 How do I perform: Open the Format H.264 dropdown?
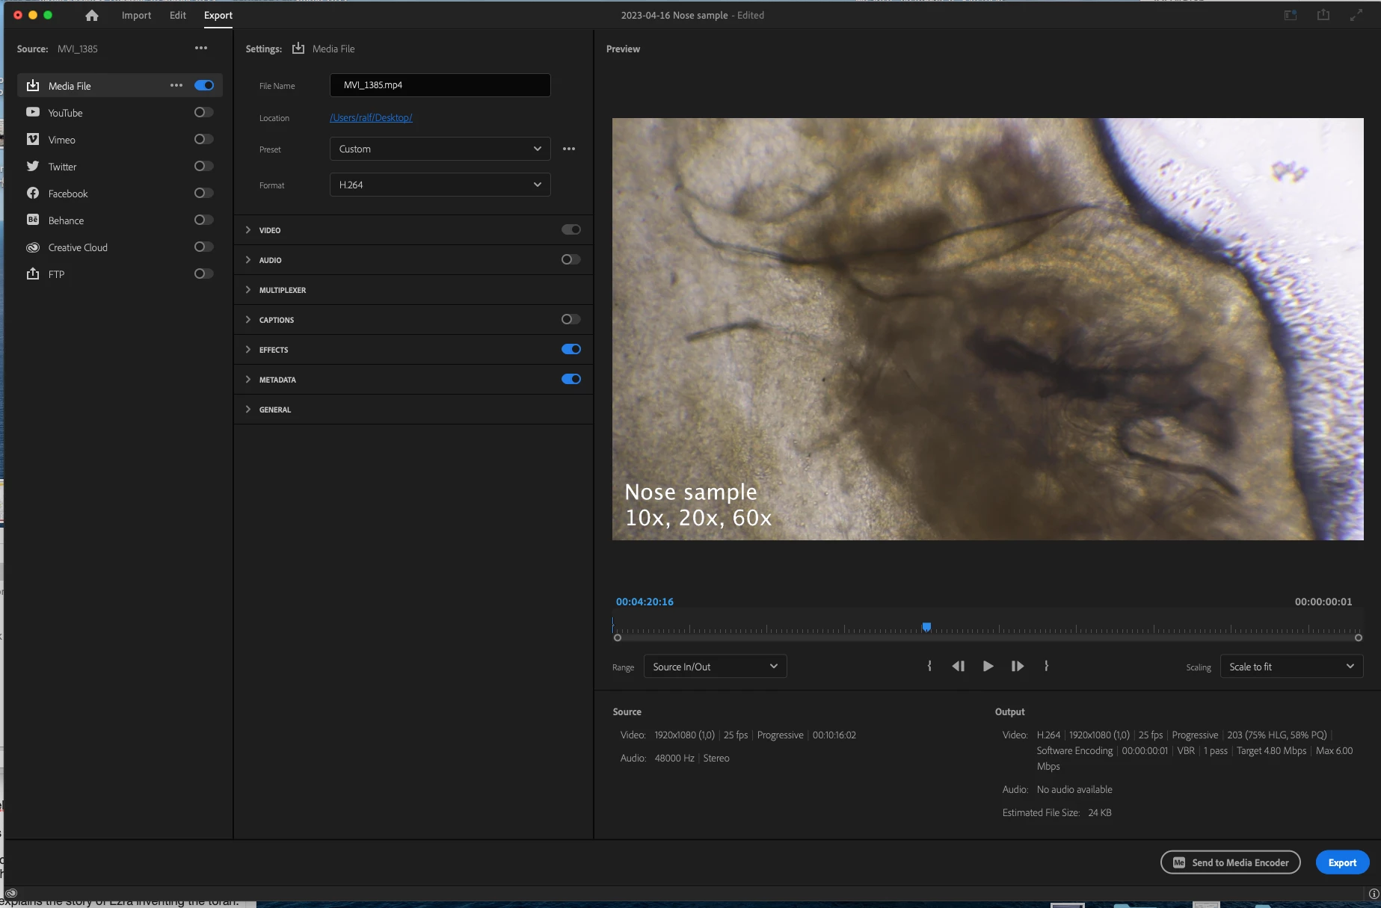pyautogui.click(x=440, y=185)
